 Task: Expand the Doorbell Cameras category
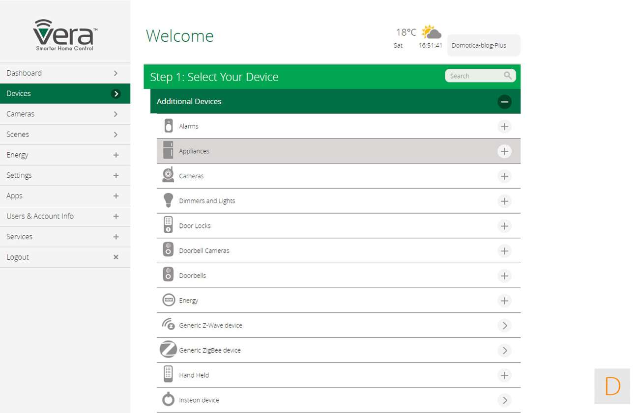coord(504,251)
